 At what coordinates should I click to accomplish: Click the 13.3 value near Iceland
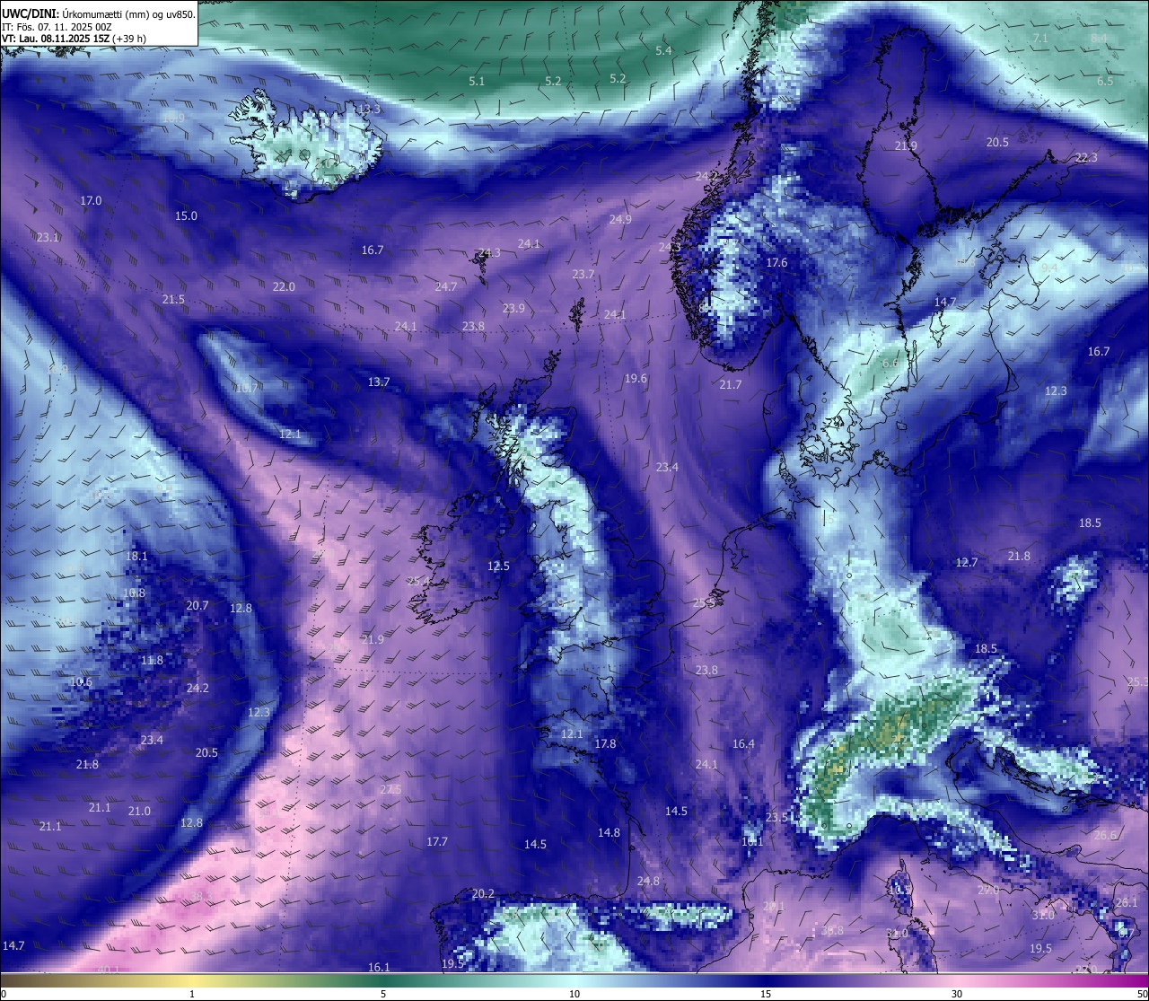pyautogui.click(x=369, y=110)
